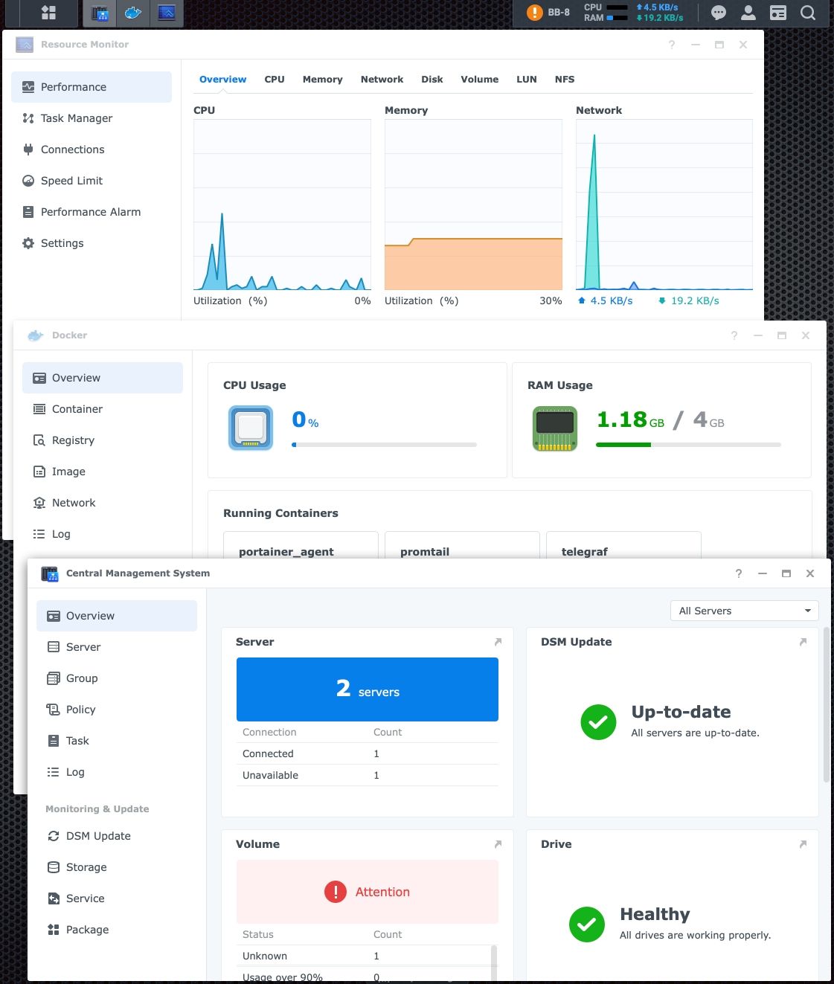Image resolution: width=834 pixels, height=984 pixels.
Task: Select the Disk tab in Resource Monitor
Action: pyautogui.click(x=432, y=80)
